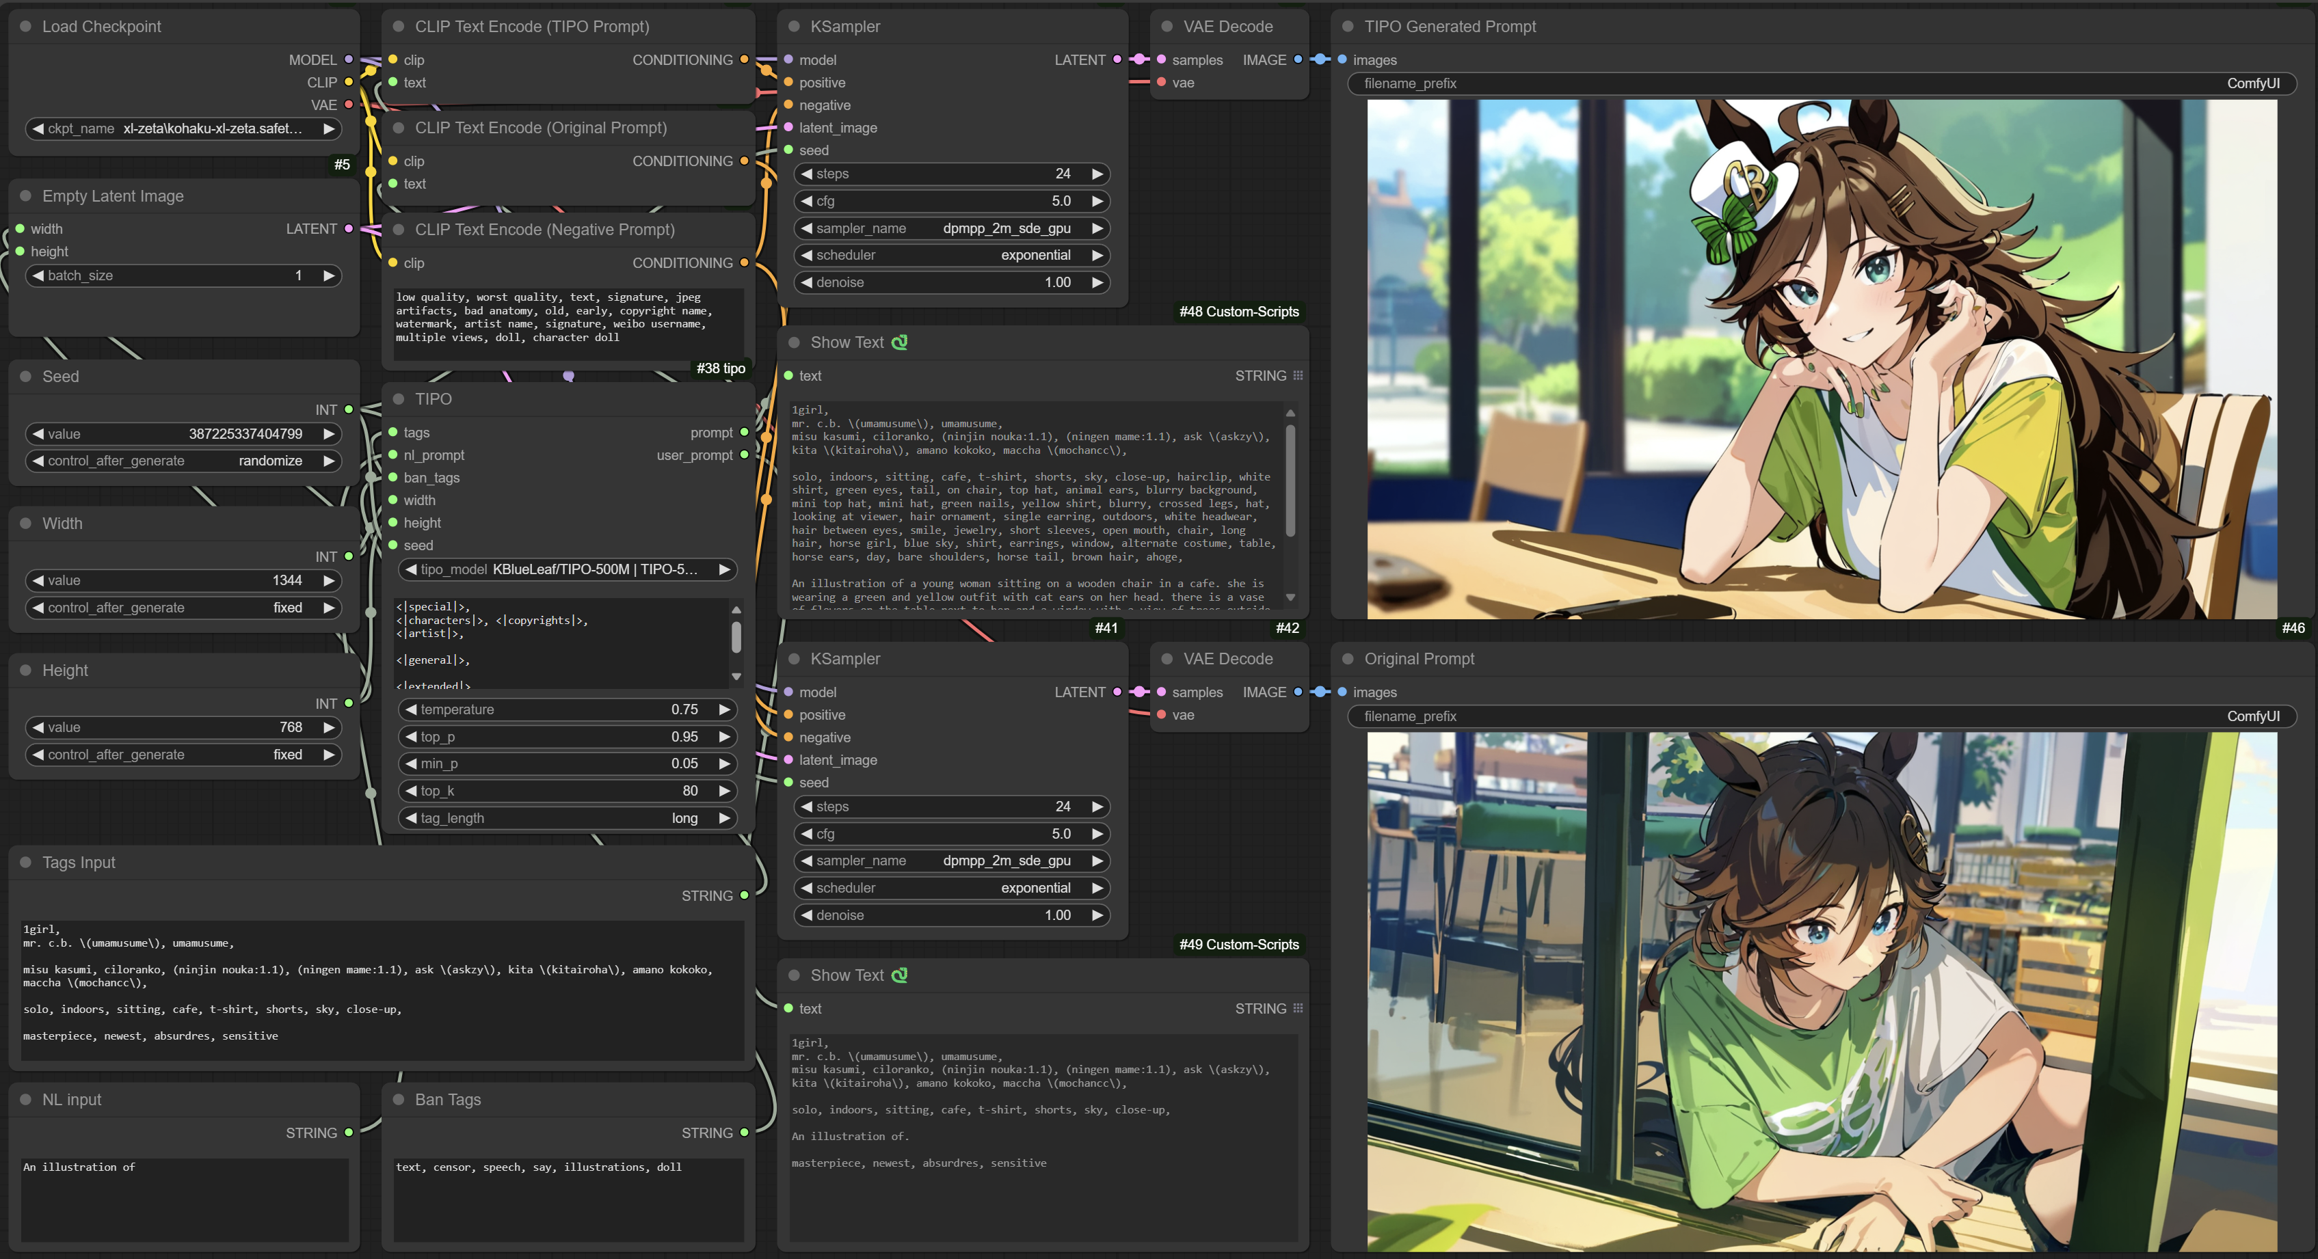Click the right arrow to increase KSampler steps
This screenshot has width=2318, height=1259.
coord(1097,174)
